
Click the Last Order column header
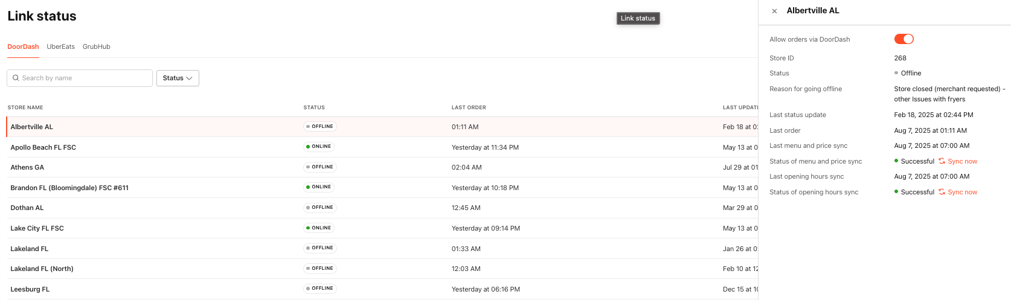coord(469,107)
